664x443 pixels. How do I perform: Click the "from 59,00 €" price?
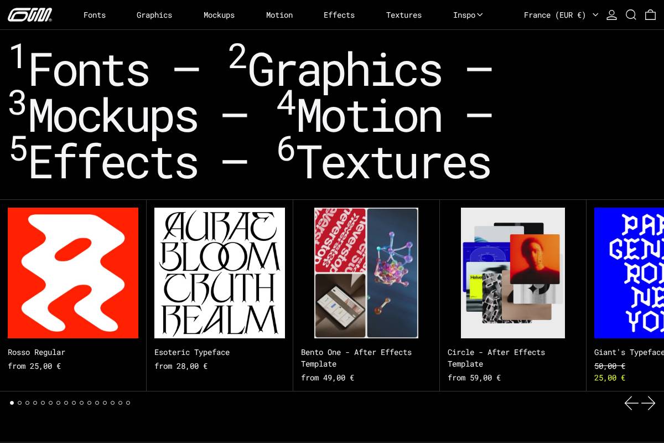[x=474, y=378]
